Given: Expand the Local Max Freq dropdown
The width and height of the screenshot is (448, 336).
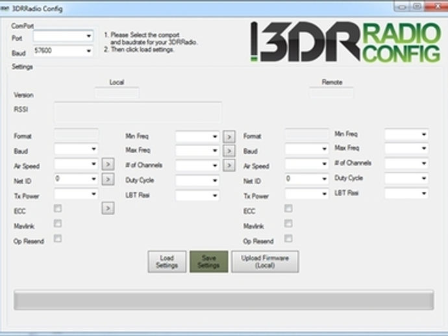Looking at the screenshot, I should [197, 150].
